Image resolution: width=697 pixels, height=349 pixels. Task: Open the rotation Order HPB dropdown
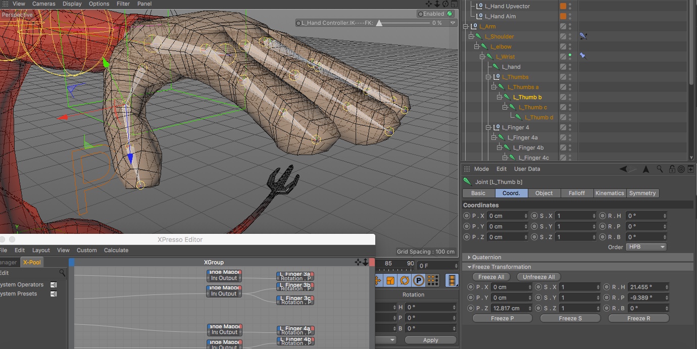[x=646, y=247]
